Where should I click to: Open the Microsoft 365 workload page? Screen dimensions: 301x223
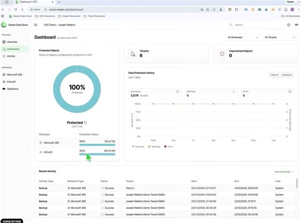click(14, 75)
